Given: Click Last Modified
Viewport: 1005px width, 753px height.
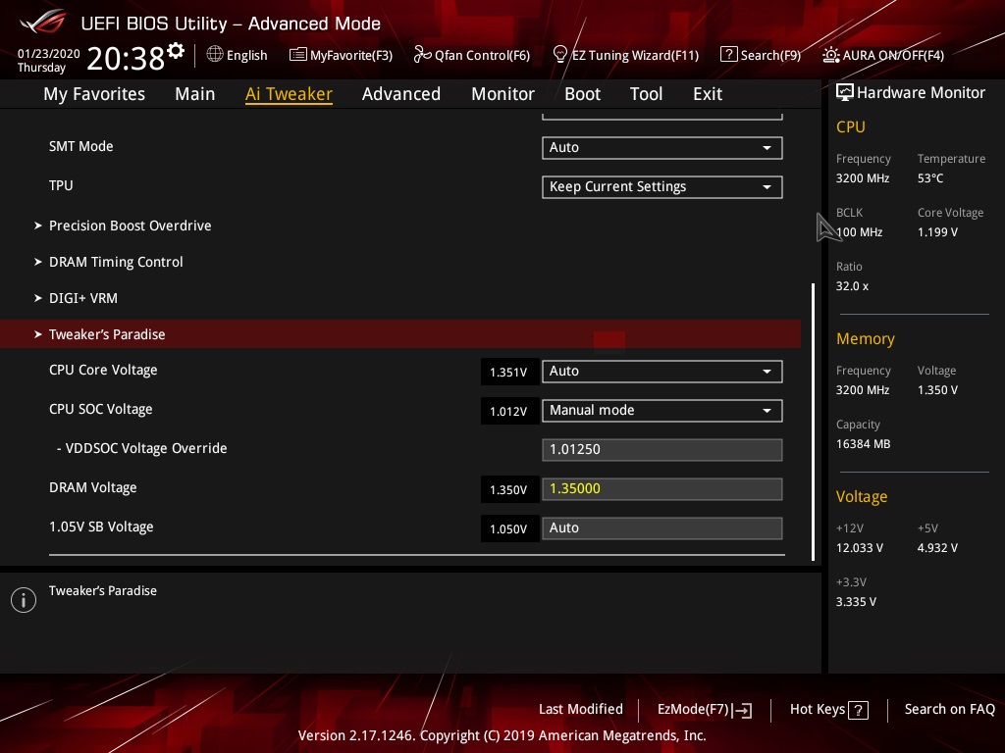Looking at the screenshot, I should pyautogui.click(x=581, y=710).
